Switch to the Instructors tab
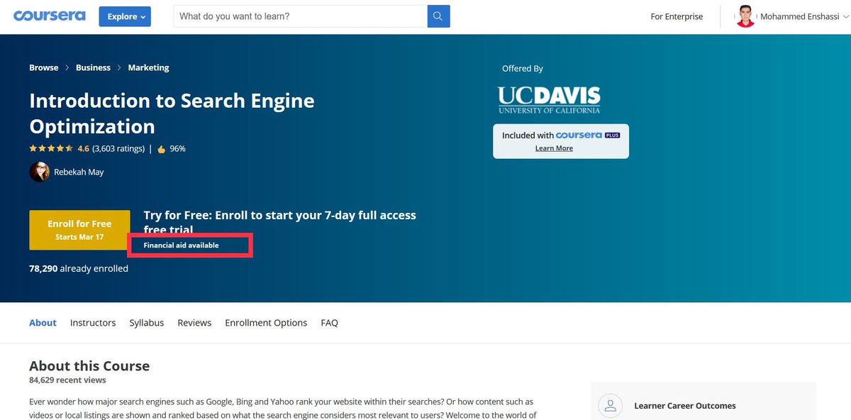This screenshot has height=420, width=851. pos(93,323)
